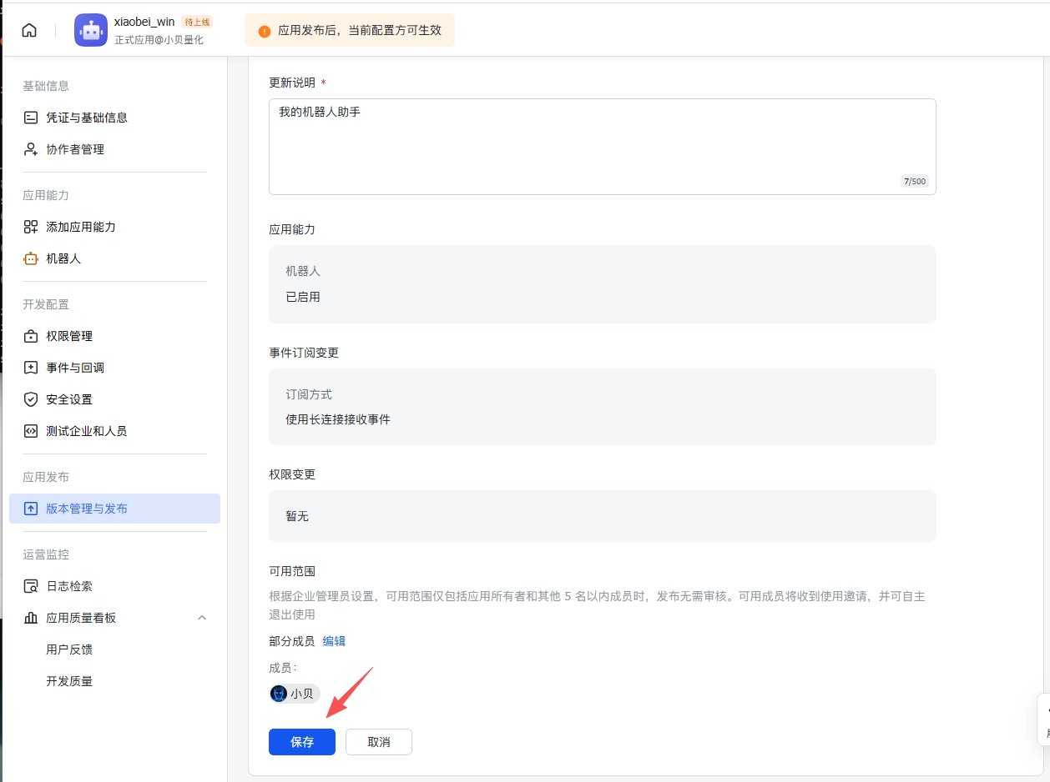Collapse the 应用质量看板 section
The width and height of the screenshot is (1050, 782).
click(x=201, y=618)
